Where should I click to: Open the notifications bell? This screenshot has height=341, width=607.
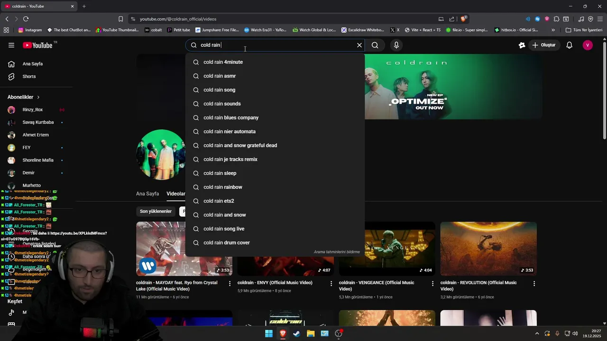570,45
